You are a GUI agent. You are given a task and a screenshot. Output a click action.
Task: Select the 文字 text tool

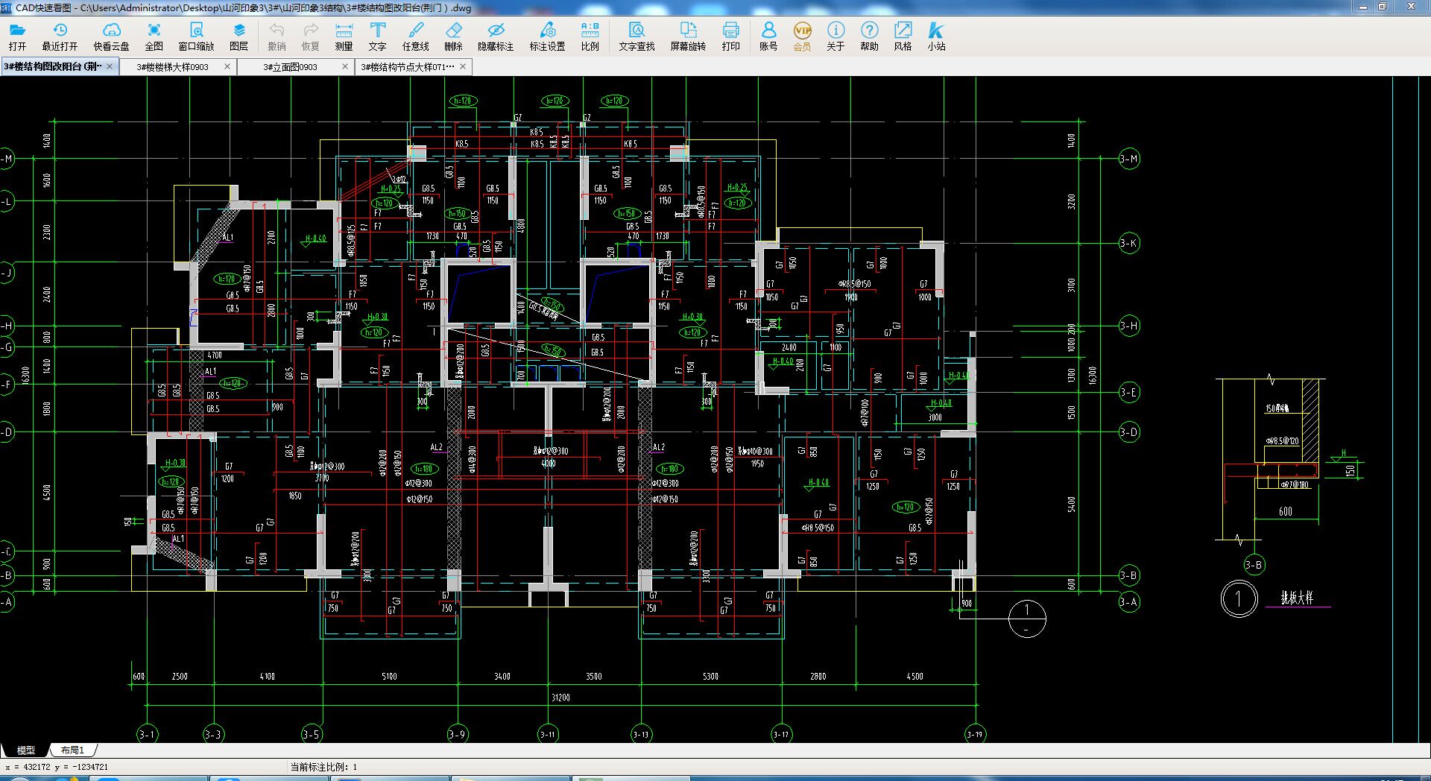click(x=377, y=36)
